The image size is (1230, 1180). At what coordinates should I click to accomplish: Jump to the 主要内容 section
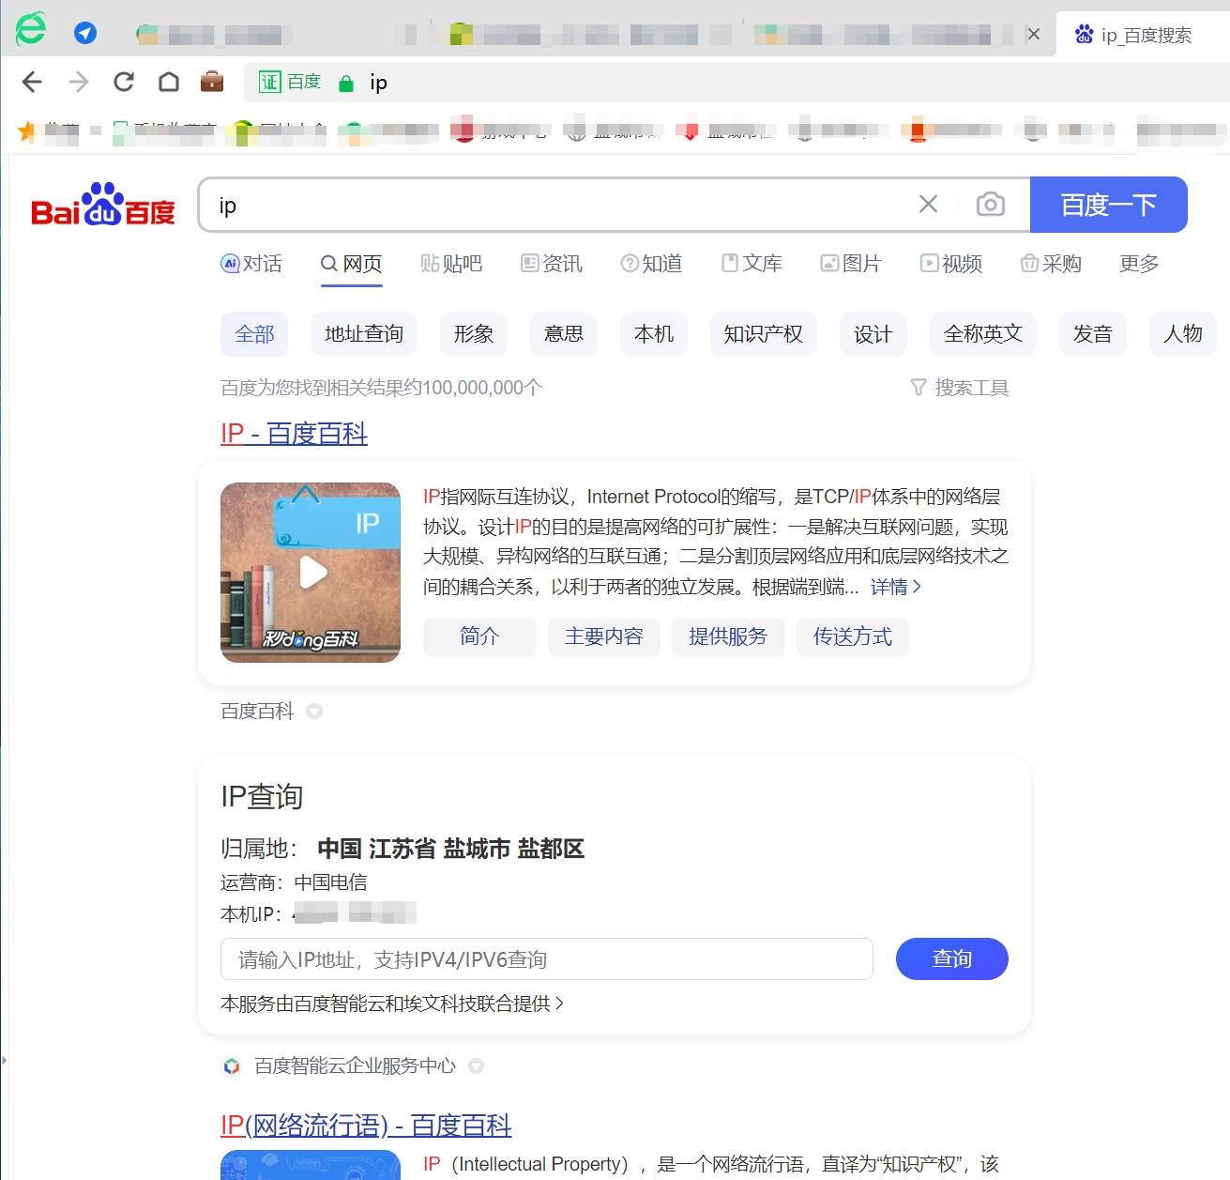click(x=604, y=637)
